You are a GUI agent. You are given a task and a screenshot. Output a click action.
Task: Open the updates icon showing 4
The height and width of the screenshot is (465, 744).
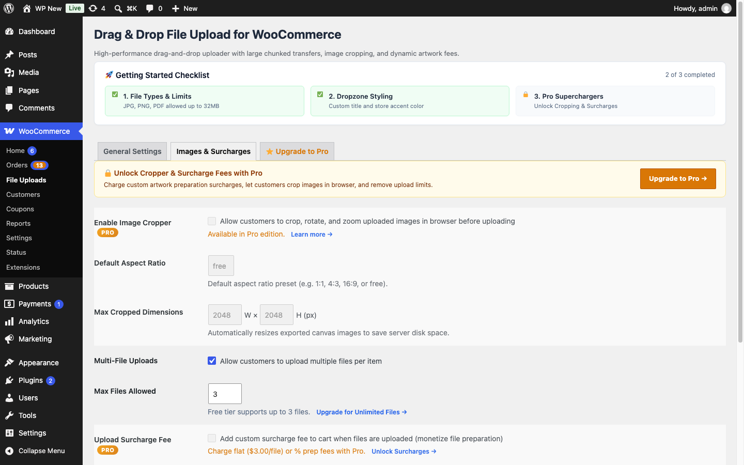click(x=93, y=8)
